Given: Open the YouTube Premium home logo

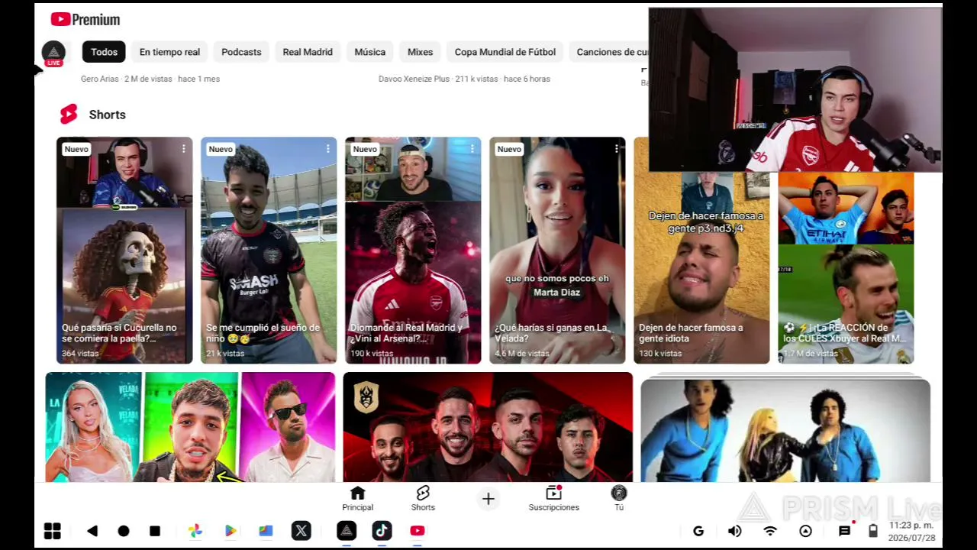Looking at the screenshot, I should click(85, 20).
